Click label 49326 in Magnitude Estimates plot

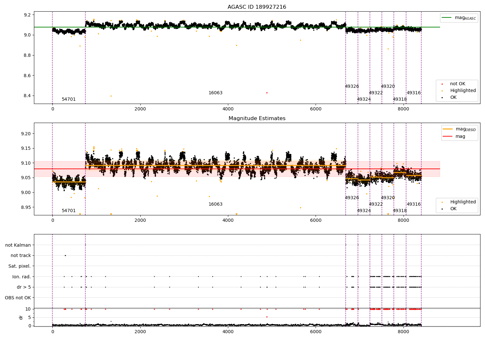pos(352,198)
